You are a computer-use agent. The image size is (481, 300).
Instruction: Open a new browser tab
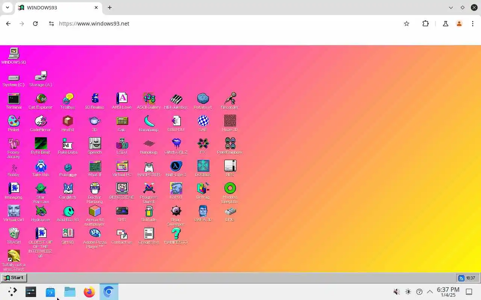pos(109,7)
